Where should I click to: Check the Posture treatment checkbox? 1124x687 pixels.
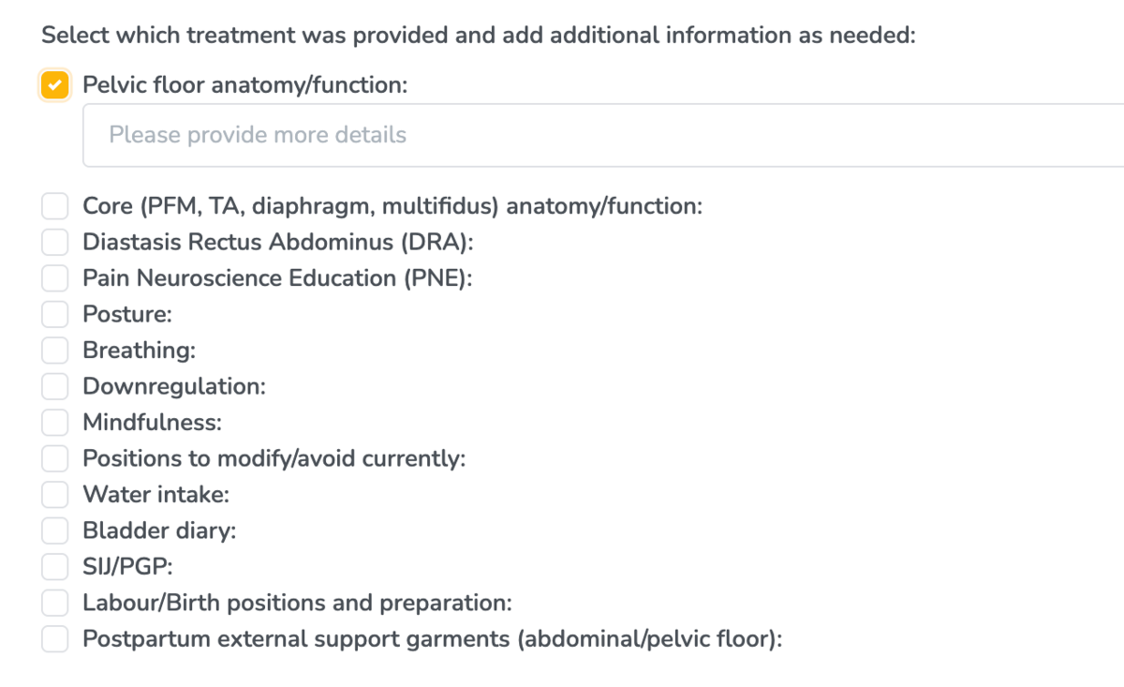click(53, 314)
